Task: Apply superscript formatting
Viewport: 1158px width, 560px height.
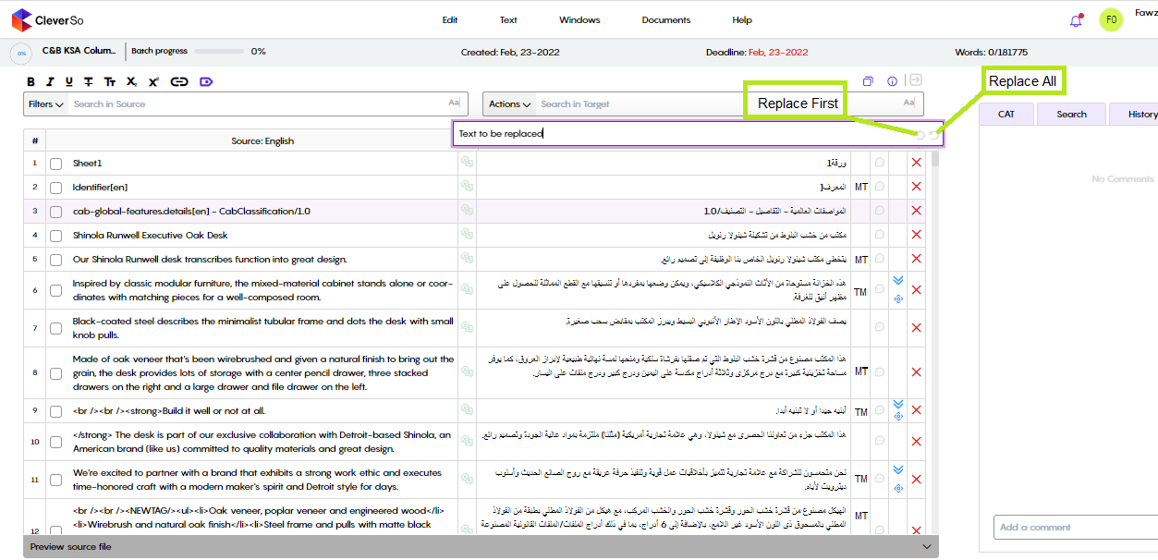Action: [x=154, y=82]
